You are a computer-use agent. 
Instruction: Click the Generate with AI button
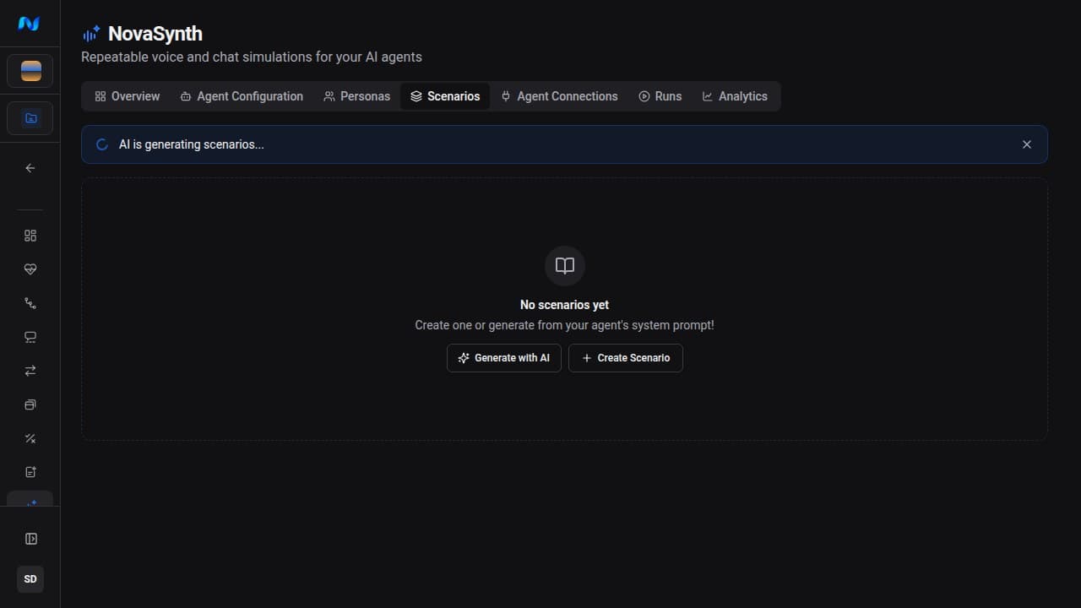(x=504, y=358)
